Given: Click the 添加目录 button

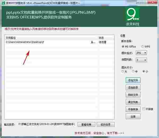Looking at the screenshot, I should point(133,88).
